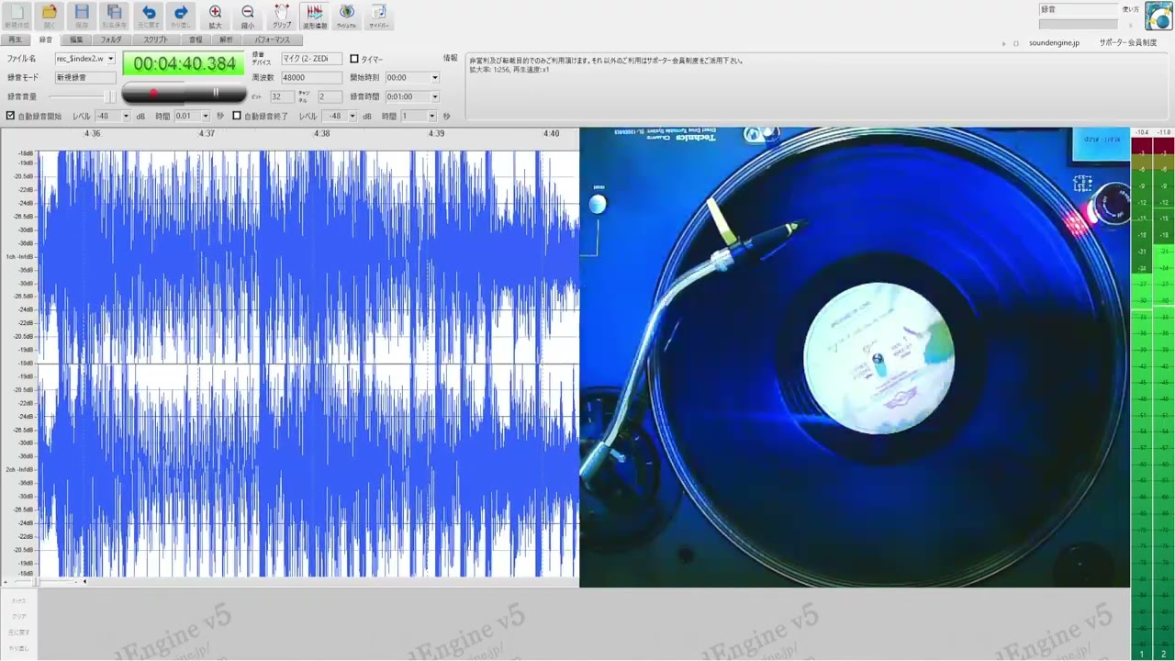The height and width of the screenshot is (661, 1175).
Task: Zoom in with the 拡大 magnifier icon
Action: pos(215,15)
